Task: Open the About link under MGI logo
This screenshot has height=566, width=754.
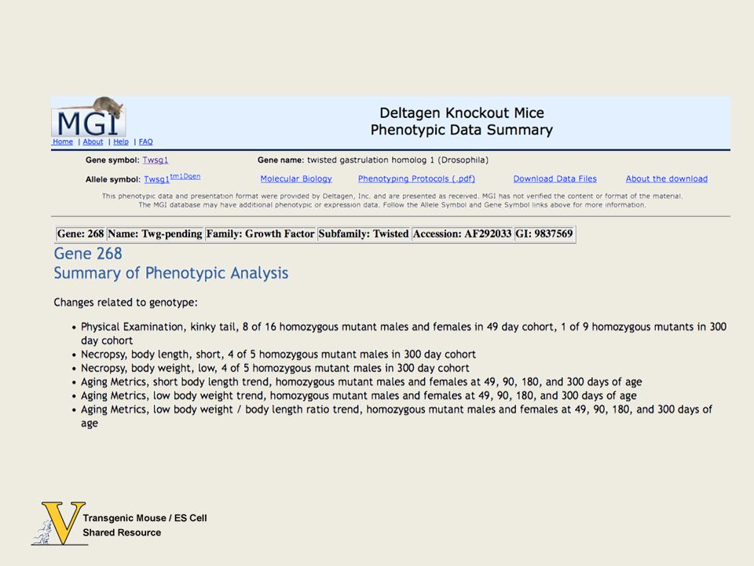Action: coord(93,142)
